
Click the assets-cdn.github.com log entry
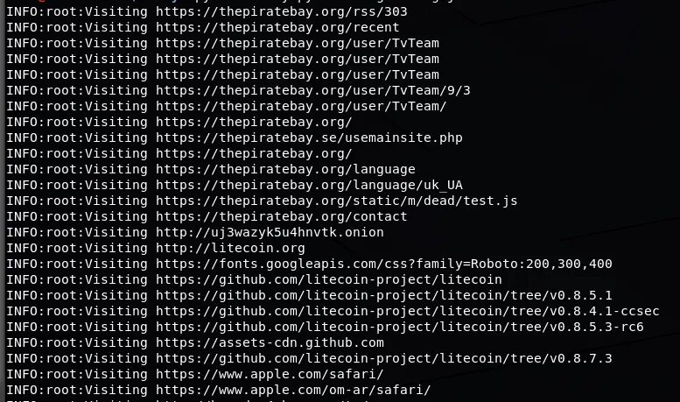195,343
